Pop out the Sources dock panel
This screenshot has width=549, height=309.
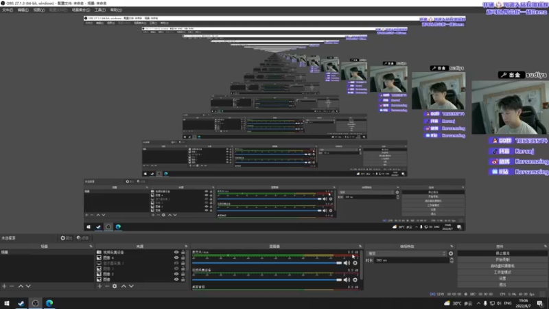tap(186, 247)
